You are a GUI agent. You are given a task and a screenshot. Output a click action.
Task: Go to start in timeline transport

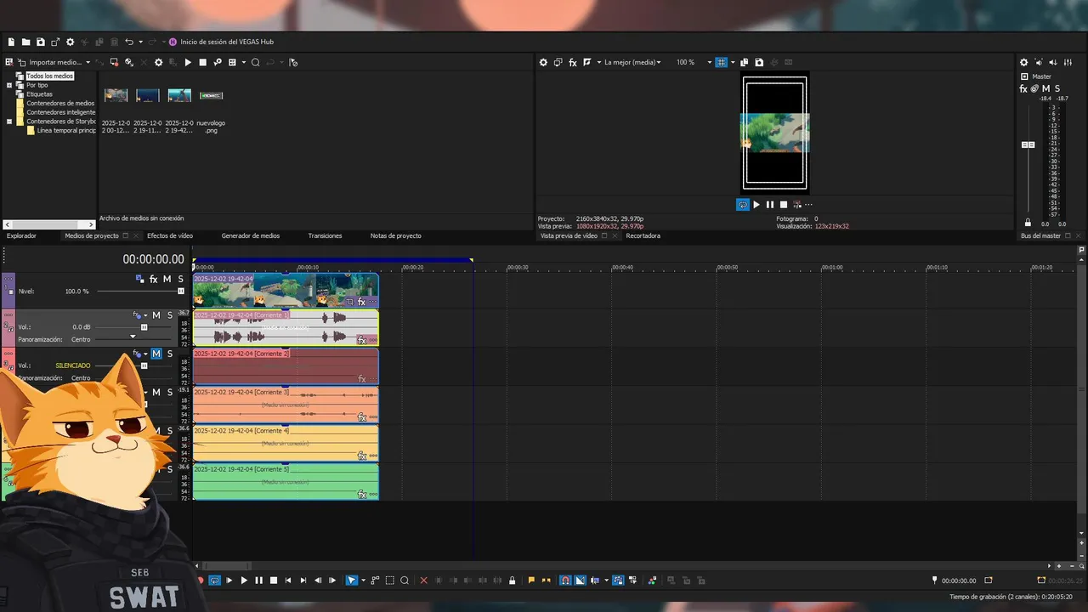coord(288,581)
